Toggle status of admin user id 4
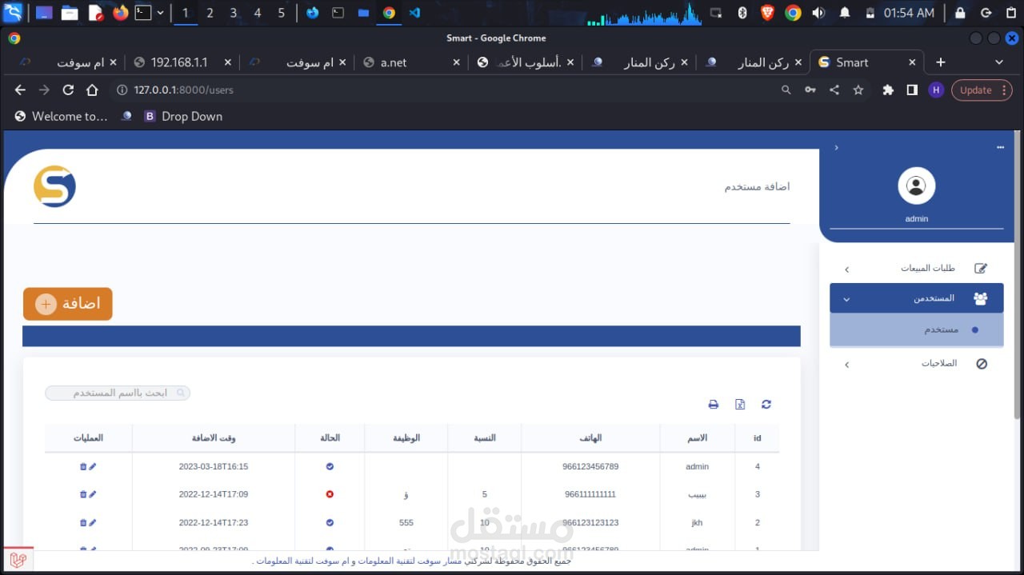 tap(330, 466)
